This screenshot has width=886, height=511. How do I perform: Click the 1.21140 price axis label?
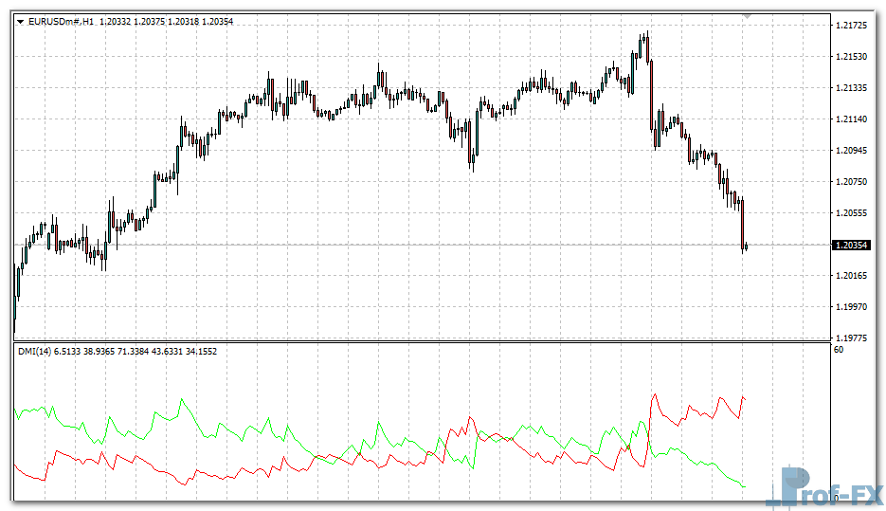tap(850, 119)
